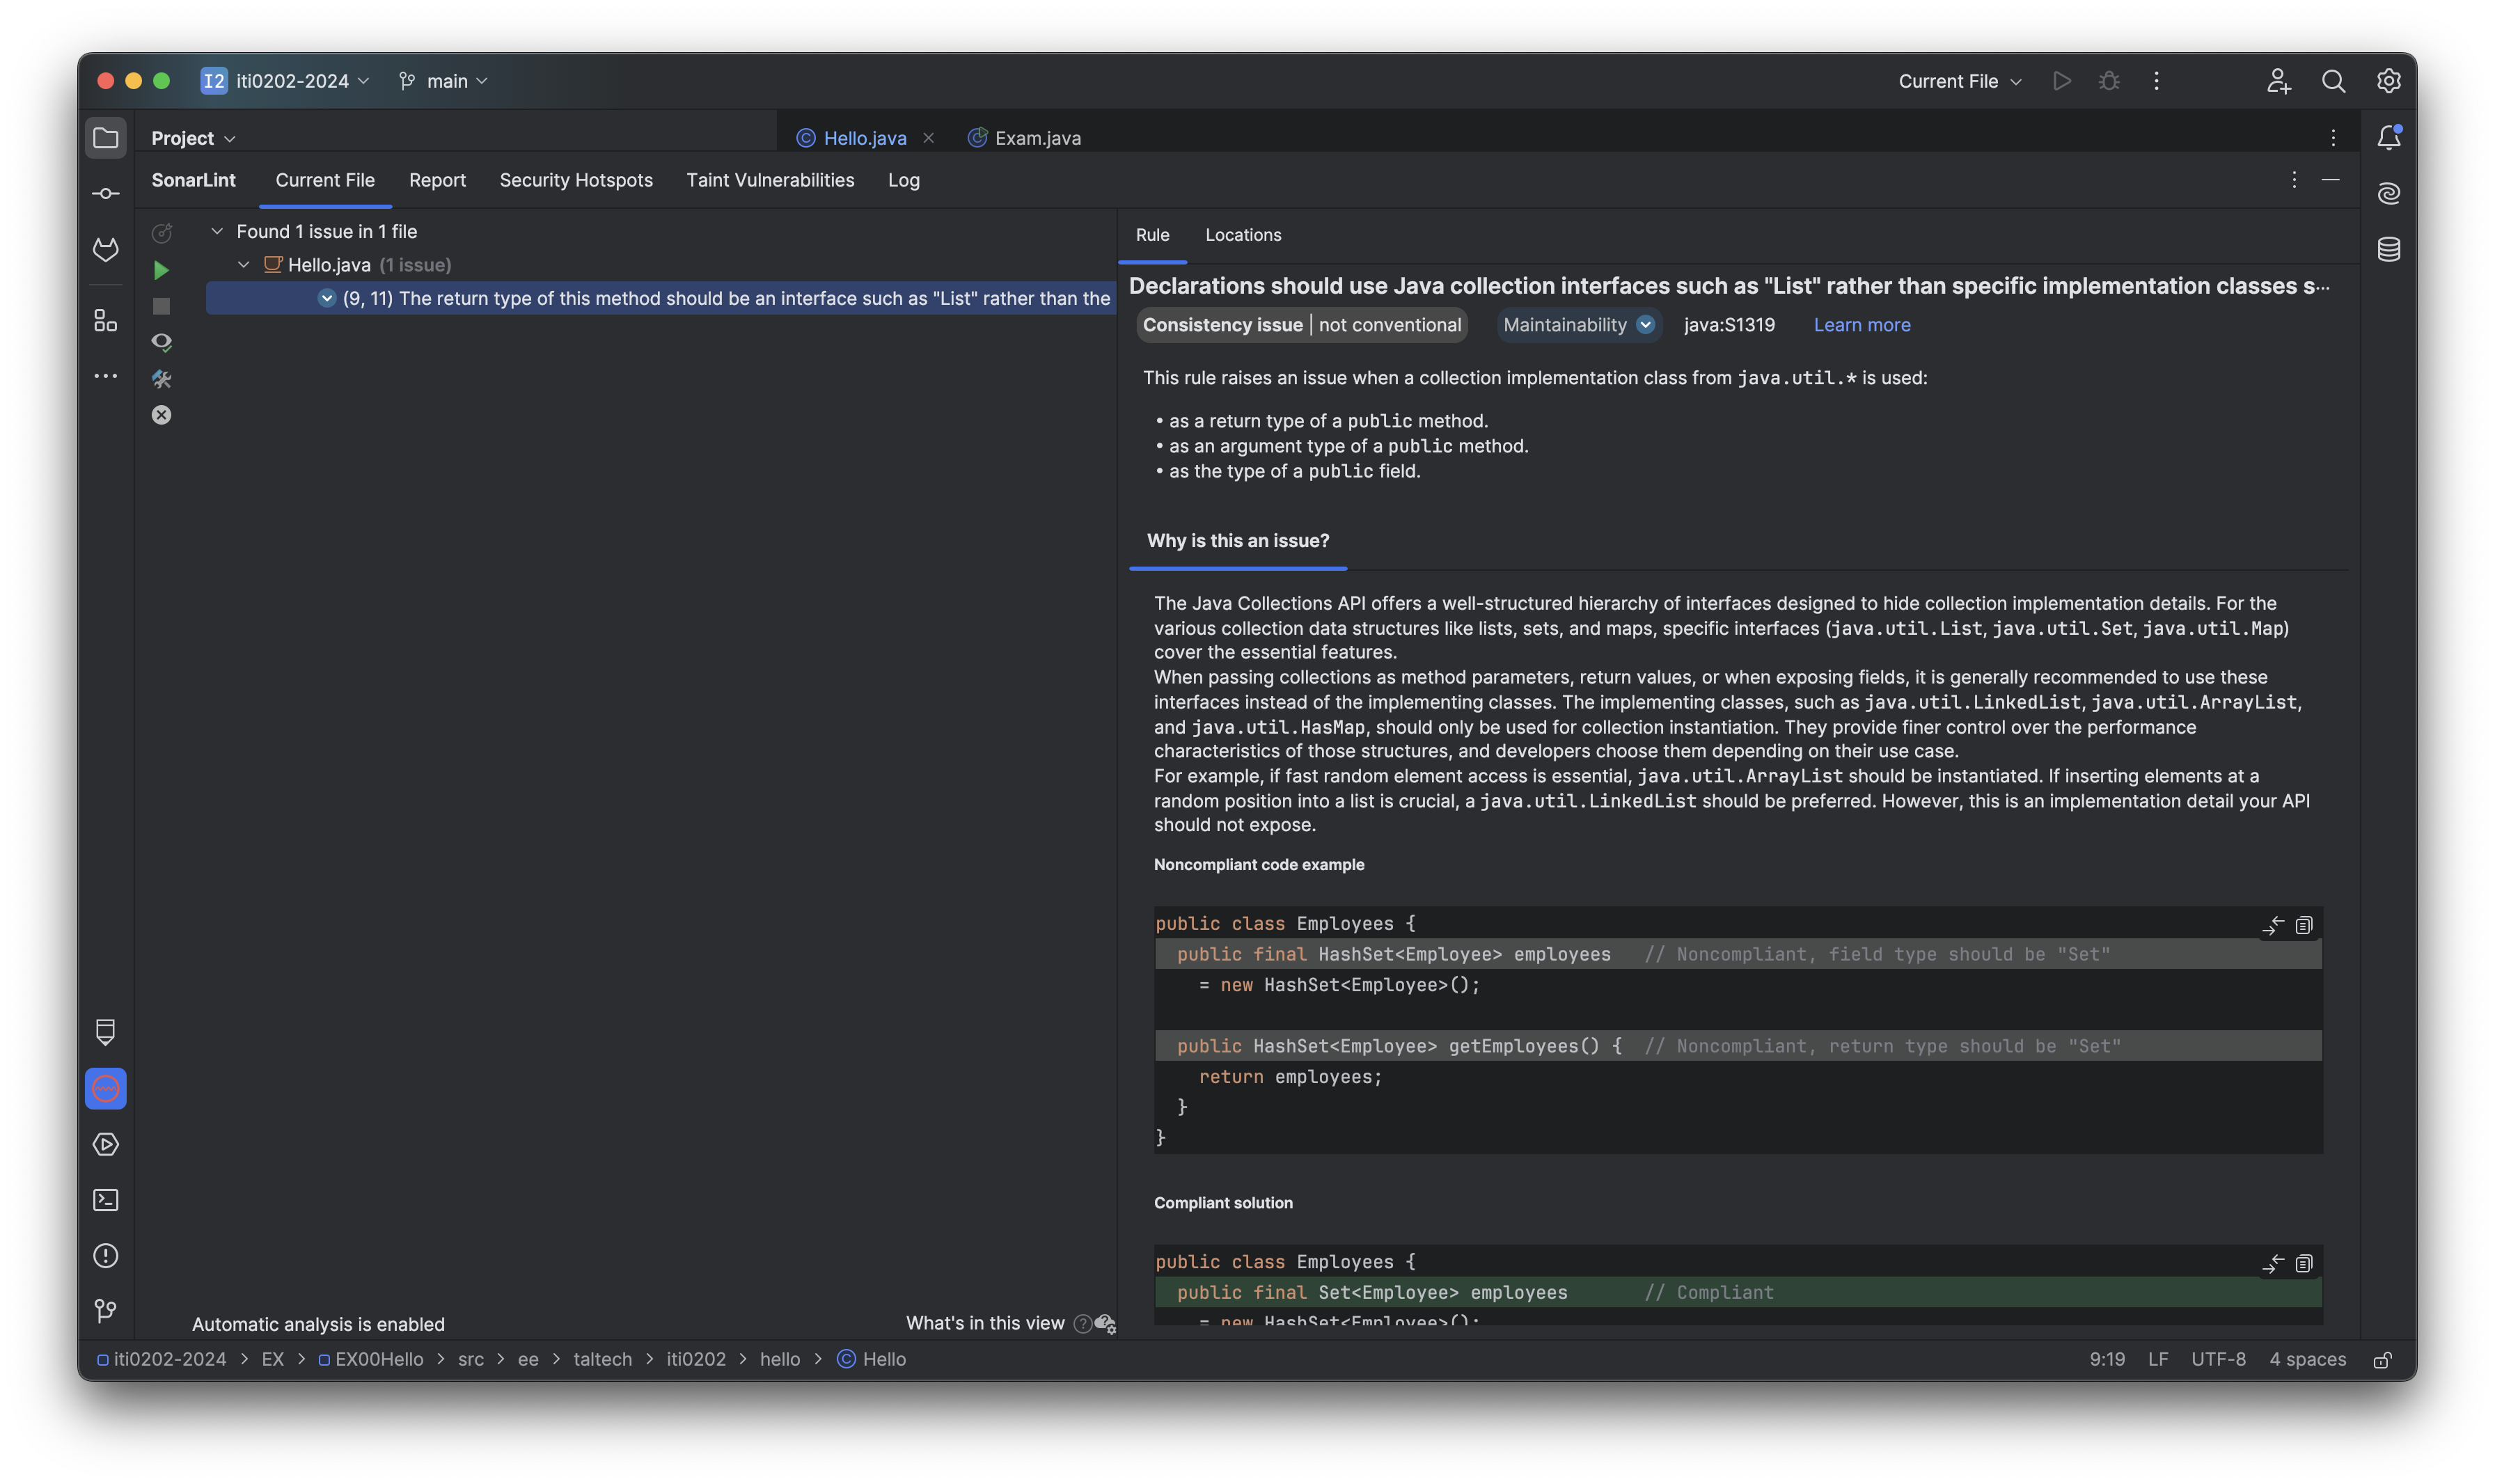Switch to Security Hotspots tab

[575, 180]
